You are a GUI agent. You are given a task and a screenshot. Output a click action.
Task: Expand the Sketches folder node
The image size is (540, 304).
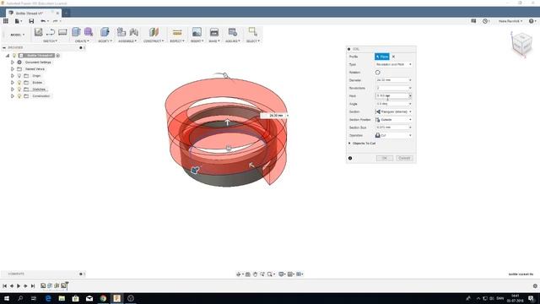13,90
